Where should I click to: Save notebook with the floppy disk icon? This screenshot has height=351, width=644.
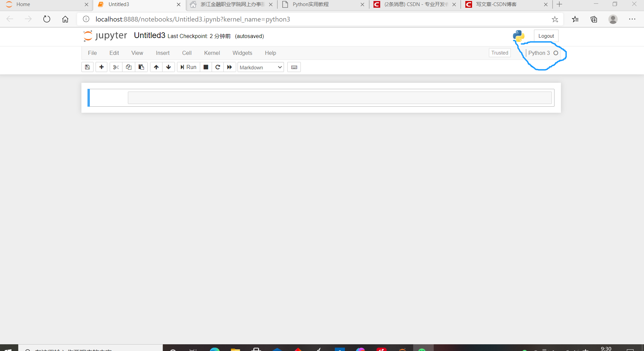coord(87,67)
